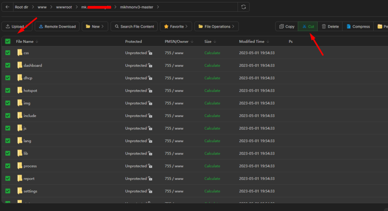Click the lock icon in lib row
The height and width of the screenshot is (211, 388).
tap(150, 153)
